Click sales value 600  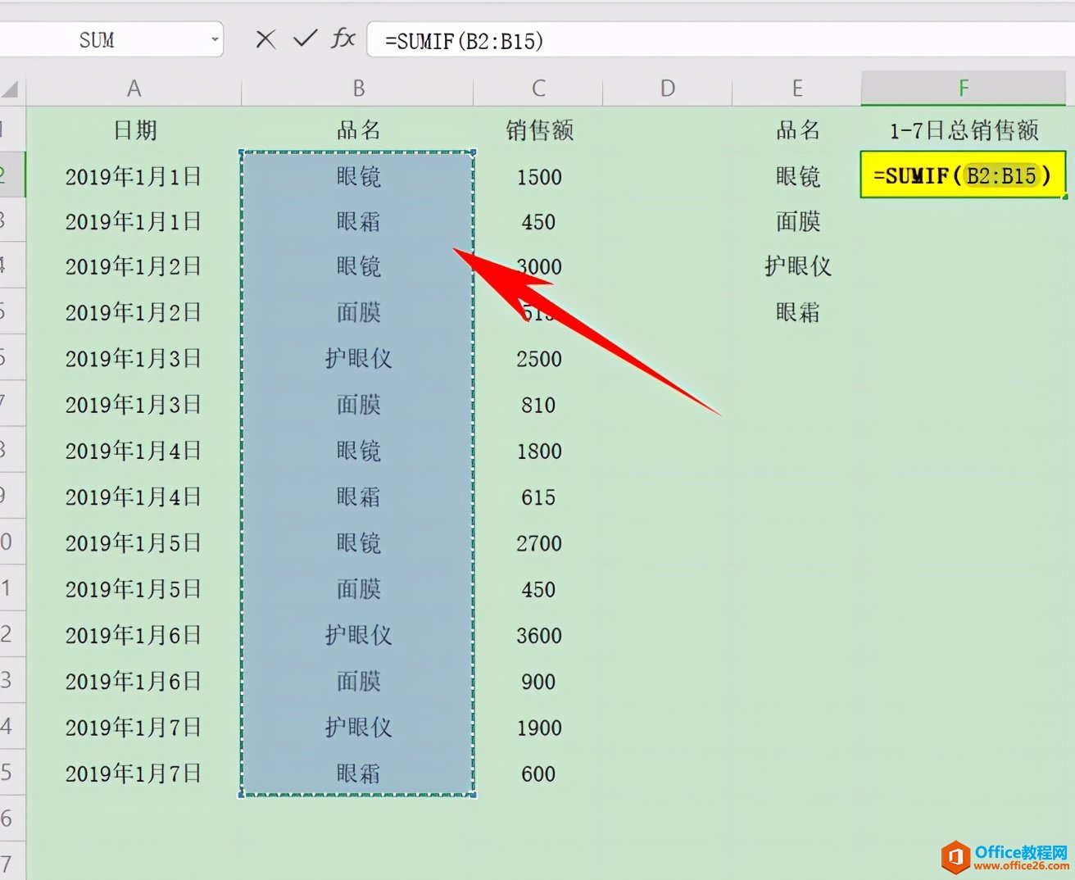pyautogui.click(x=538, y=774)
